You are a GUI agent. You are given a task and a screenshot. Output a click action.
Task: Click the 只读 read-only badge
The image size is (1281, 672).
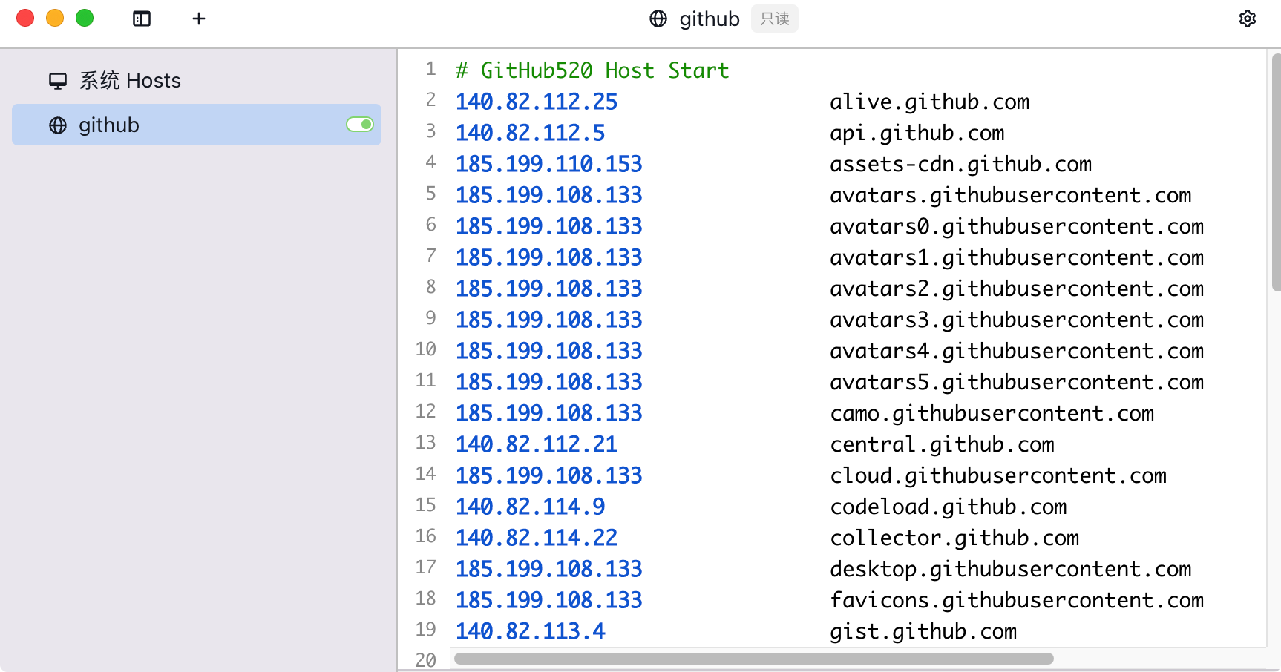pyautogui.click(x=775, y=19)
